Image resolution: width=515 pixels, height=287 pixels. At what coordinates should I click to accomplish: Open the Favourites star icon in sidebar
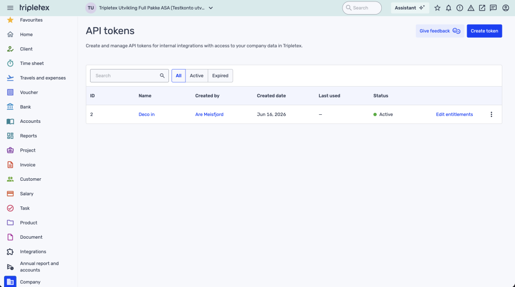[10, 20]
